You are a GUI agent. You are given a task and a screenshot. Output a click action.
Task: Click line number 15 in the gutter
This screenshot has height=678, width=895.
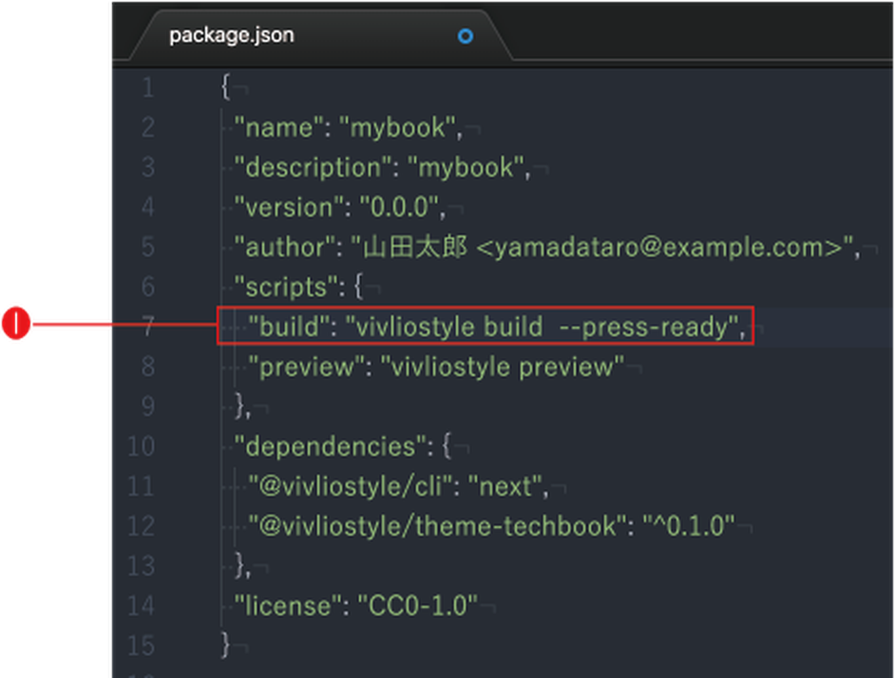(141, 646)
